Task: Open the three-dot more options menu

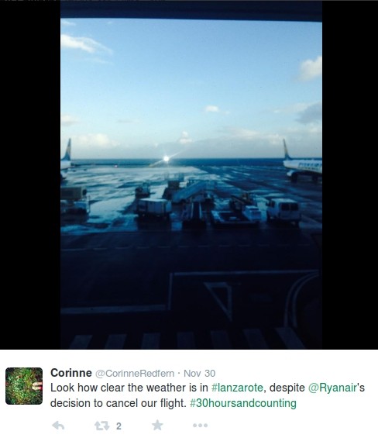Action: (200, 426)
